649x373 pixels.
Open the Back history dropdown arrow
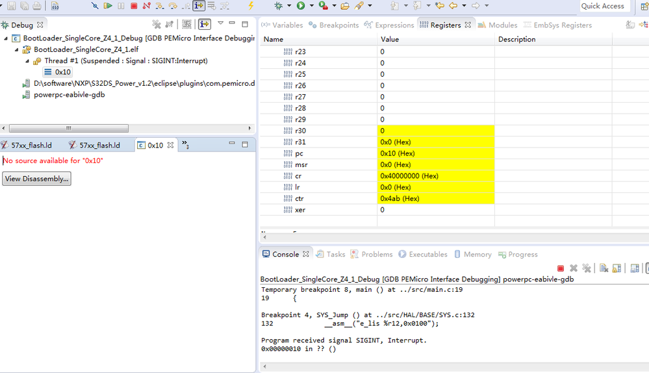pyautogui.click(x=464, y=6)
